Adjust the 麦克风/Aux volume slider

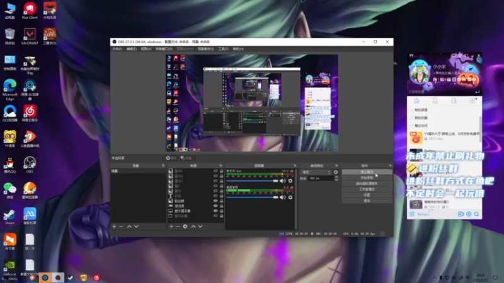tap(252, 181)
